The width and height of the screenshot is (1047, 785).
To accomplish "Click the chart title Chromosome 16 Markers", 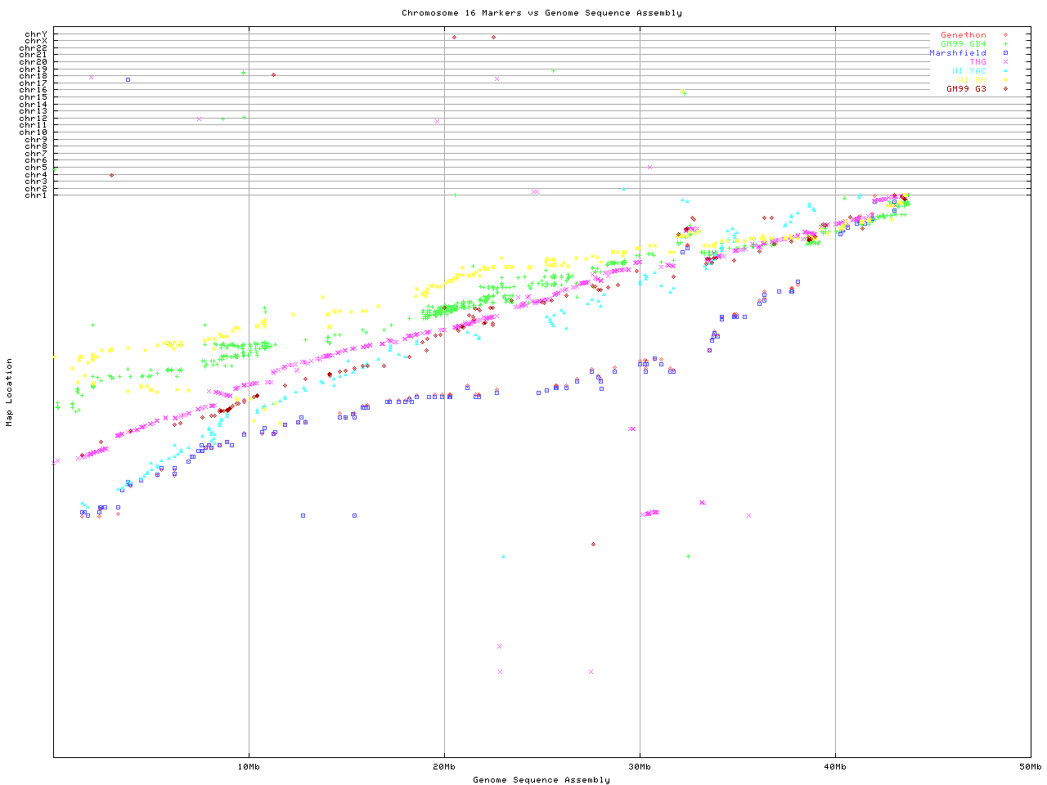I will (541, 13).
